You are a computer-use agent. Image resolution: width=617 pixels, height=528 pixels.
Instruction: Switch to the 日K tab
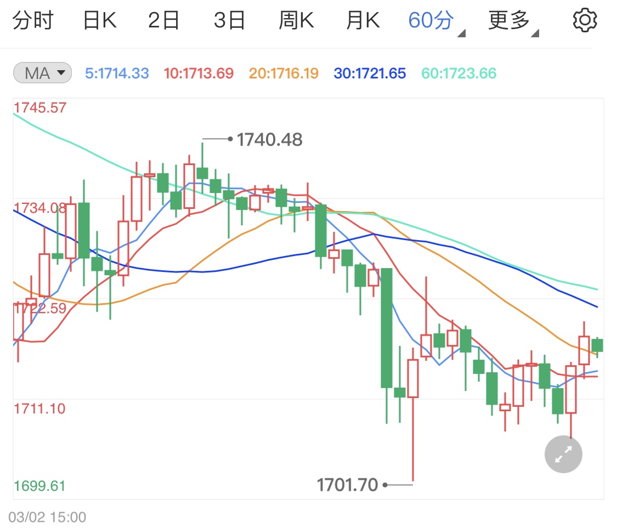click(99, 20)
